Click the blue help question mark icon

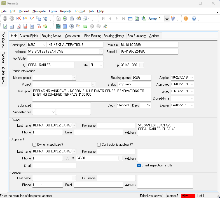tap(194, 18)
